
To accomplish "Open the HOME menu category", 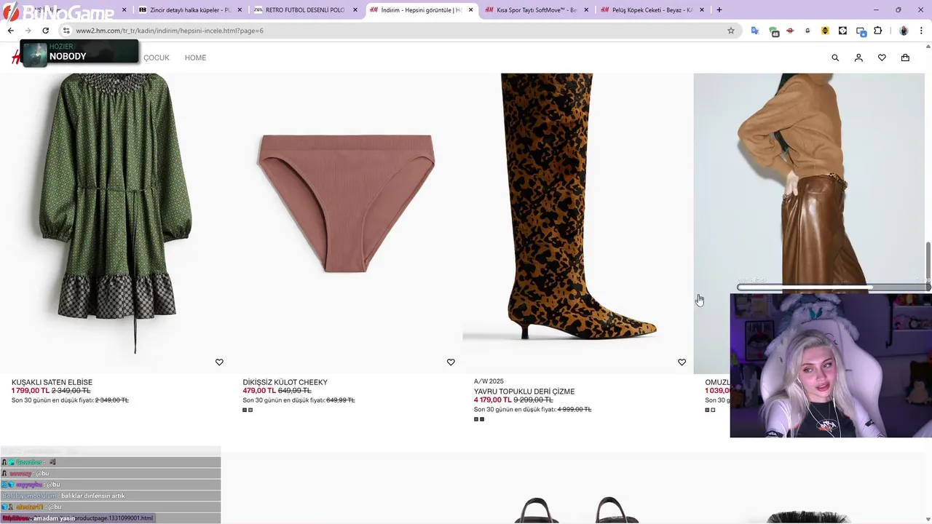I will pos(195,57).
